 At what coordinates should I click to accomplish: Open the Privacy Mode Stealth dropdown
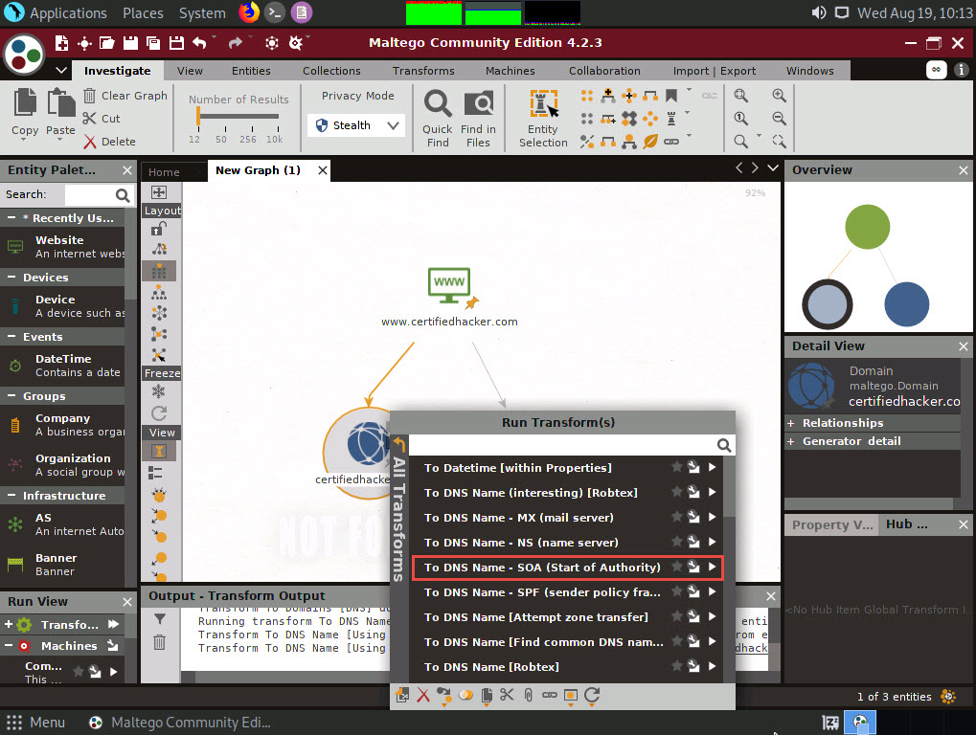357,125
